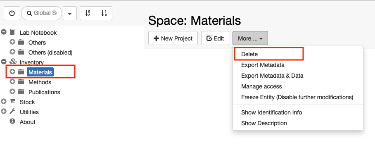Viewport: 375px width, 150px height.
Task: Expand the Materials folder node
Action: 12,71
